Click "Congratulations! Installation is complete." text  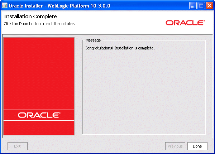tap(120, 48)
